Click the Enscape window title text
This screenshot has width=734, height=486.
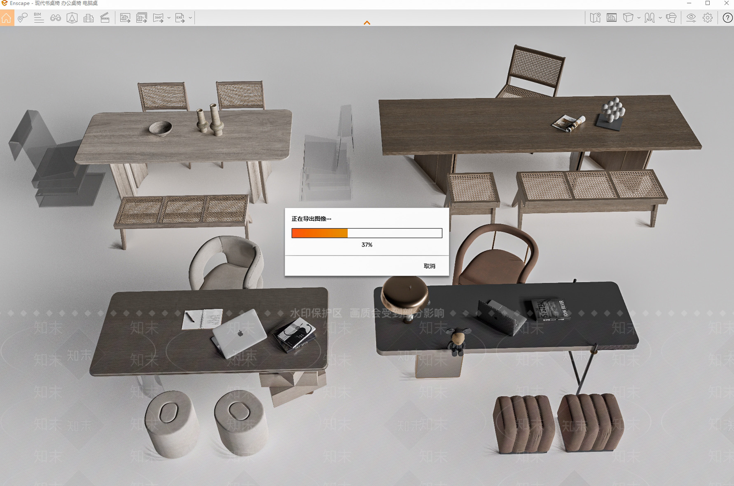[x=54, y=3]
